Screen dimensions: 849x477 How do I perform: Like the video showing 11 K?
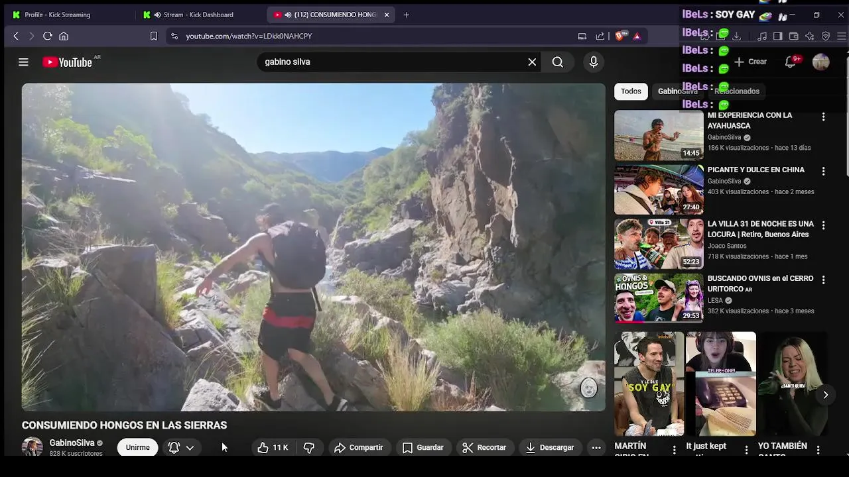(273, 448)
